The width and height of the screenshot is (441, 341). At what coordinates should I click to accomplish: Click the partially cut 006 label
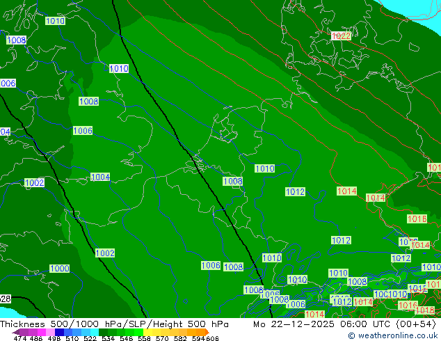[x=8, y=84]
